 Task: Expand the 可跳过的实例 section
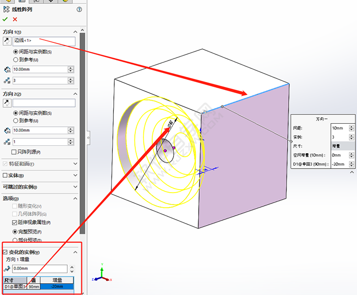(x=75, y=187)
